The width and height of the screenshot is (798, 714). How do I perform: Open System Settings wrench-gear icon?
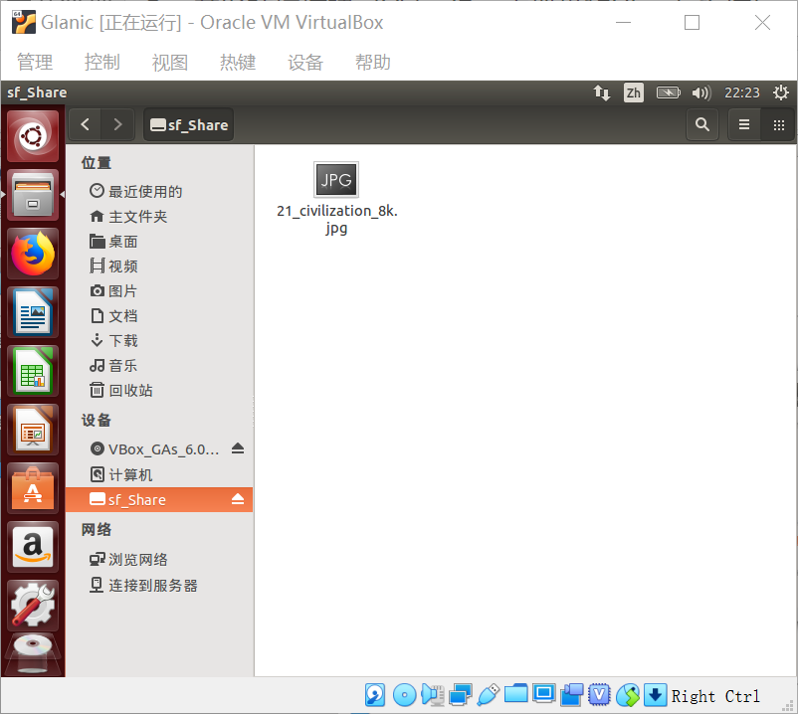coord(33,606)
